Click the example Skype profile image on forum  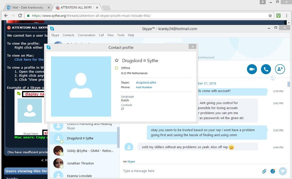(30, 111)
